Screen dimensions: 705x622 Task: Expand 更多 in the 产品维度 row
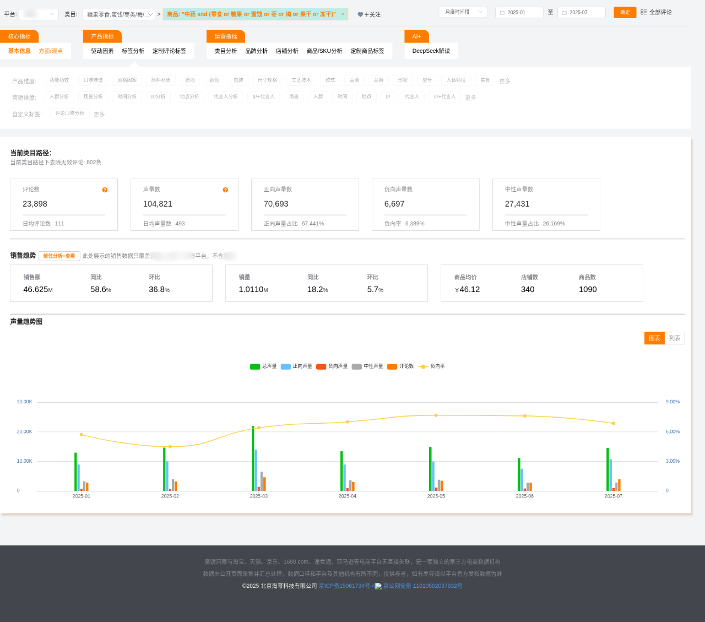[x=505, y=82]
